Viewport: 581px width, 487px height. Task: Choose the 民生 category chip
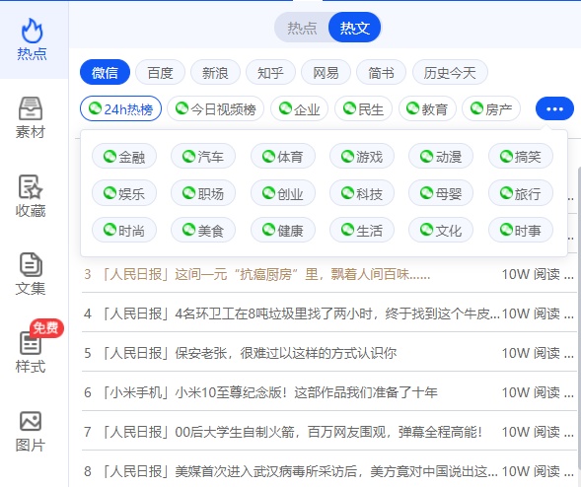pos(363,108)
